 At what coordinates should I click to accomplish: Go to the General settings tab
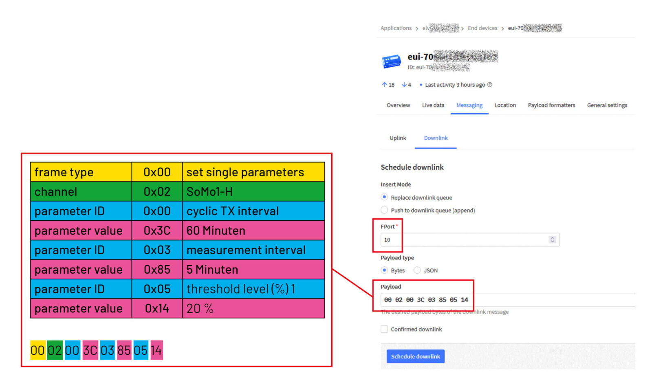point(607,105)
